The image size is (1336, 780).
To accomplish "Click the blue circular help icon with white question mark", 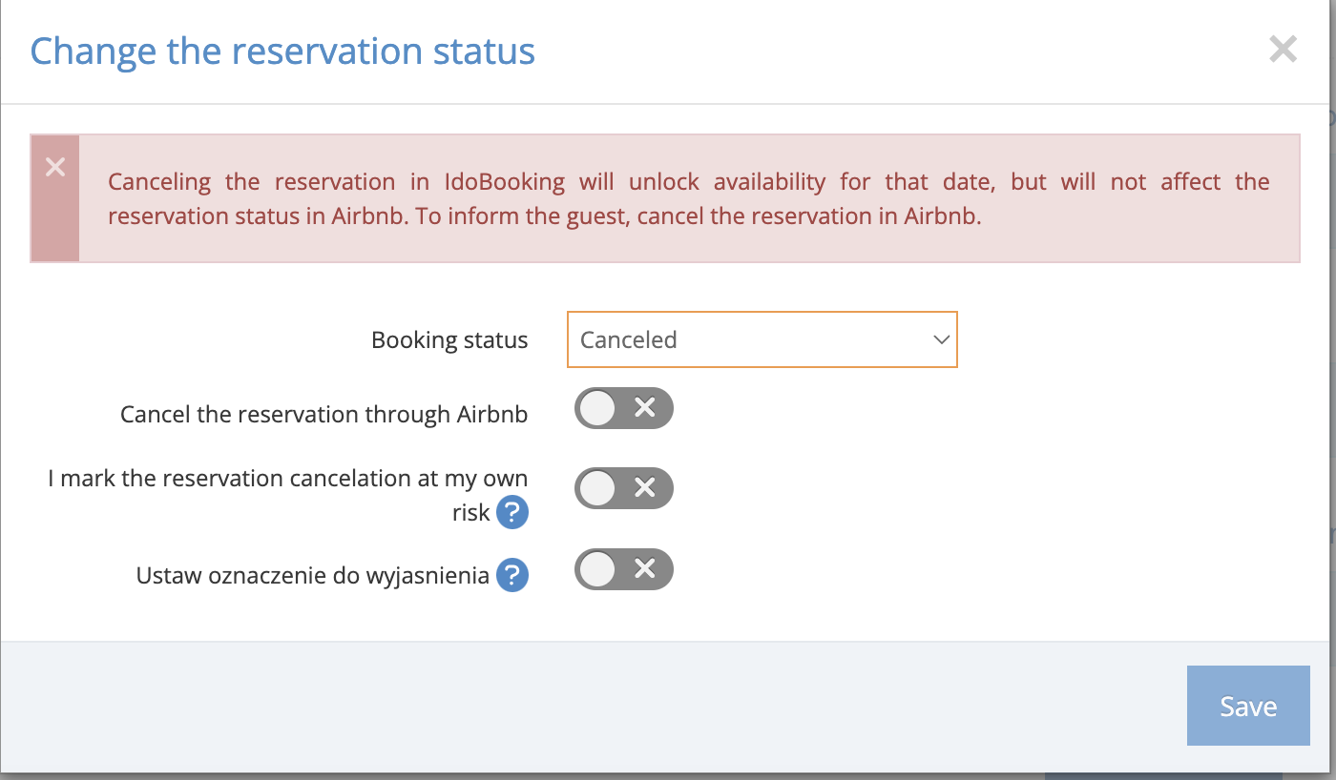I will (x=512, y=512).
